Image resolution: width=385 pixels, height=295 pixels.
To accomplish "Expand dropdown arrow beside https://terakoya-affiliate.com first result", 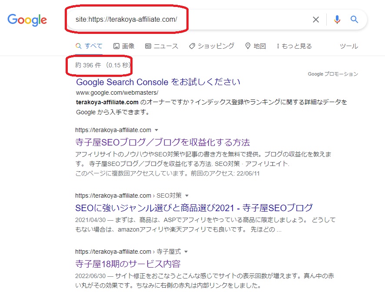I will click(x=156, y=130).
